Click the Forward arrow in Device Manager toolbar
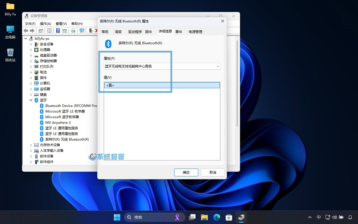The image size is (358, 224). (32, 31)
